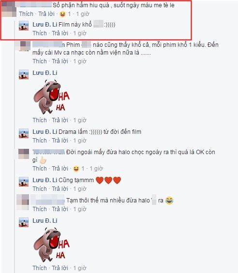The height and width of the screenshot is (273, 238).
Task: Reply to the 'Drama lắm' comment
Action: 60,141
